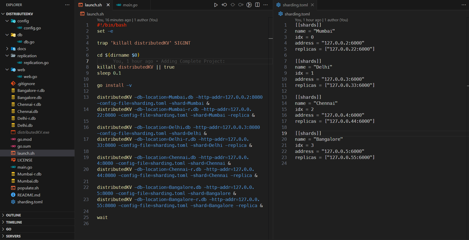Collapse the config folder
Viewport: 469px width, 240px height.
7,21
